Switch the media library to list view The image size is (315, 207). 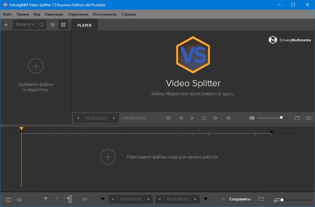coord(53,24)
